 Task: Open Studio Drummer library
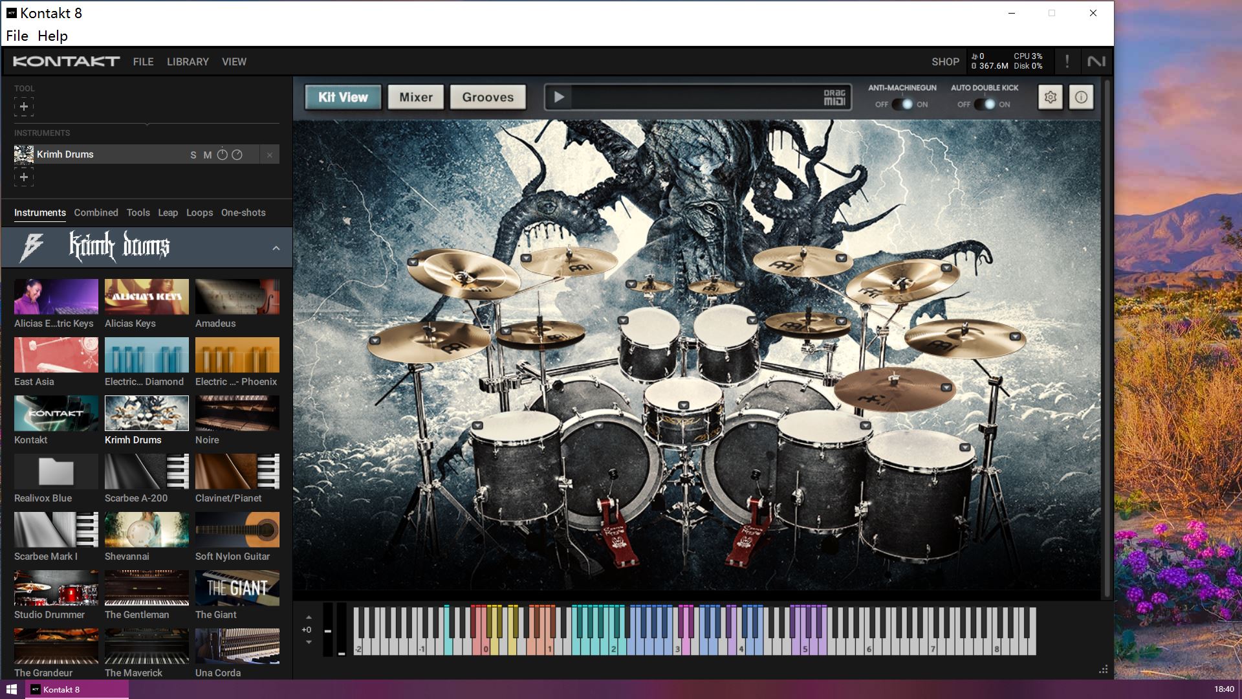pyautogui.click(x=56, y=588)
